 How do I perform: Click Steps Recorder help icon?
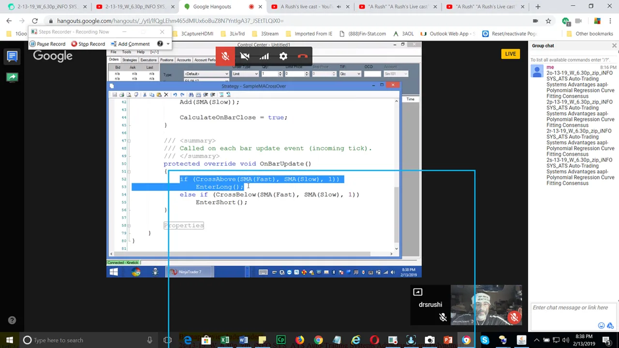pyautogui.click(x=160, y=44)
